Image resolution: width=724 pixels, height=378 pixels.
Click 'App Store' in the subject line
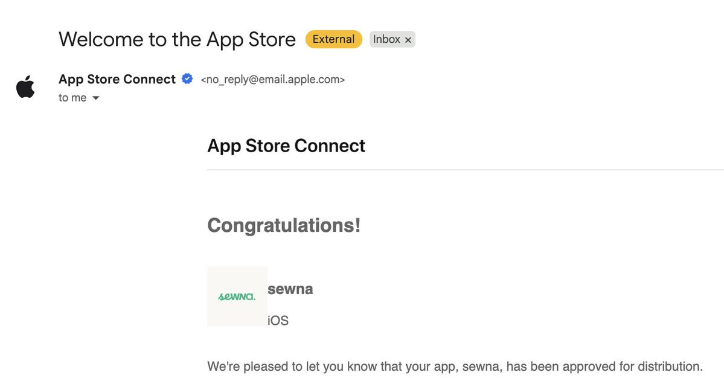tap(251, 40)
